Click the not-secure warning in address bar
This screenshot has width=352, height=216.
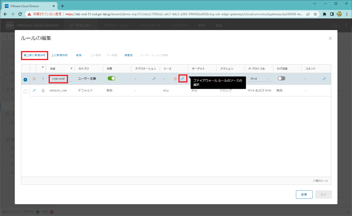45,14
